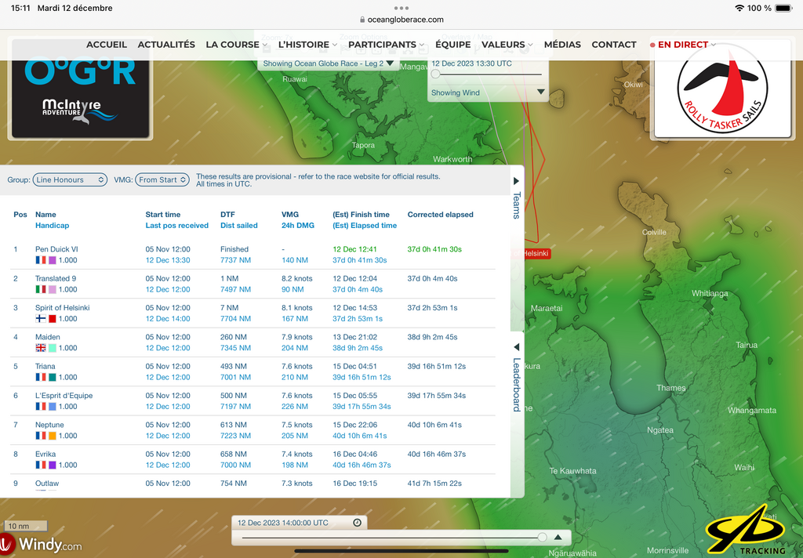The width and height of the screenshot is (803, 558).
Task: Open the ACTUALITÉS page
Action: coord(166,45)
